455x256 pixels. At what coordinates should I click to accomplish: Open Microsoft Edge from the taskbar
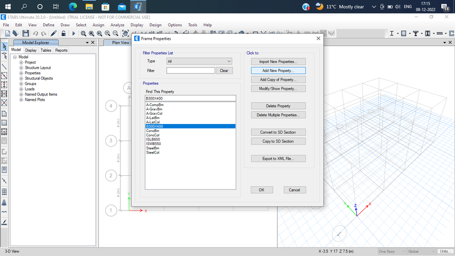(x=73, y=6)
